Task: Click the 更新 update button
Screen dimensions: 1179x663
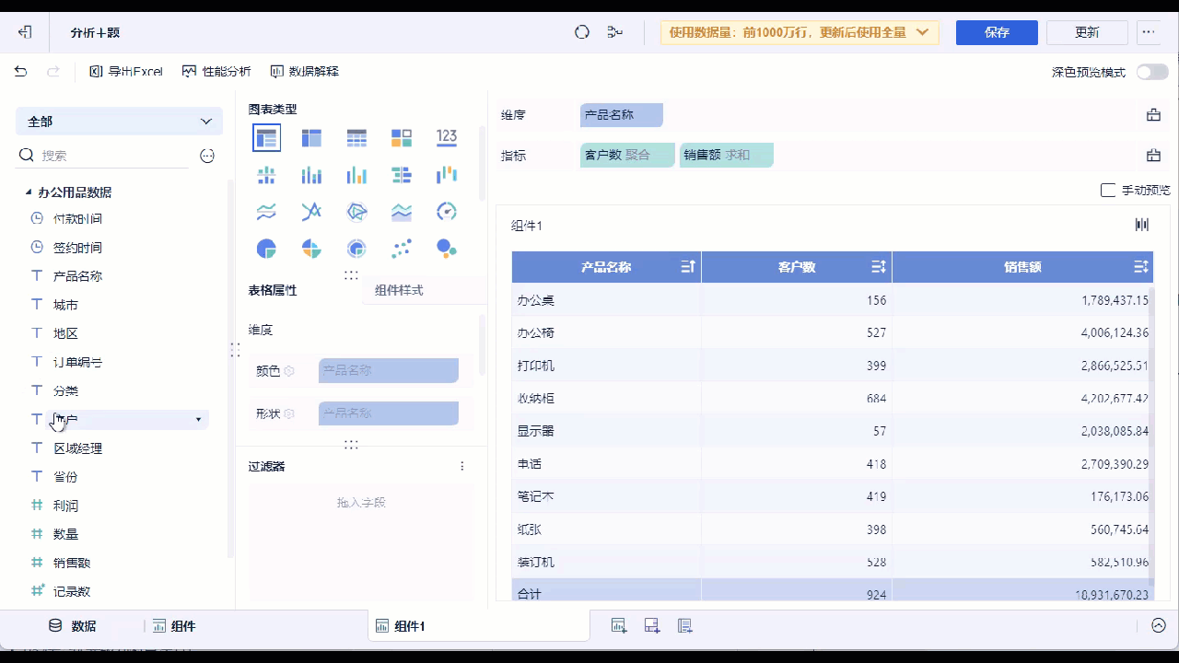Action: 1088,32
